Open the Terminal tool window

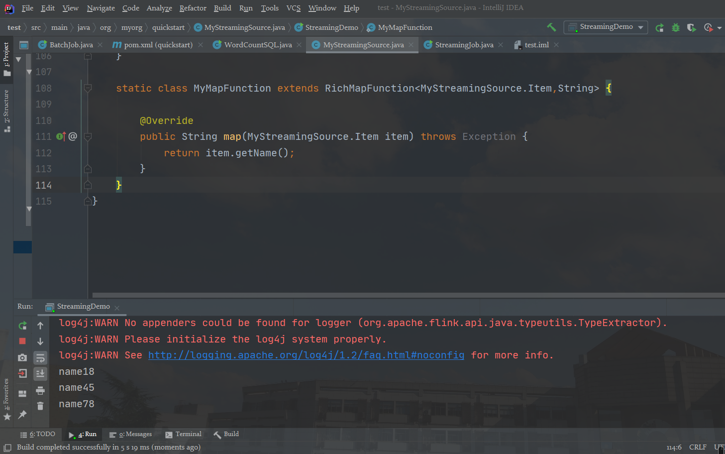183,434
